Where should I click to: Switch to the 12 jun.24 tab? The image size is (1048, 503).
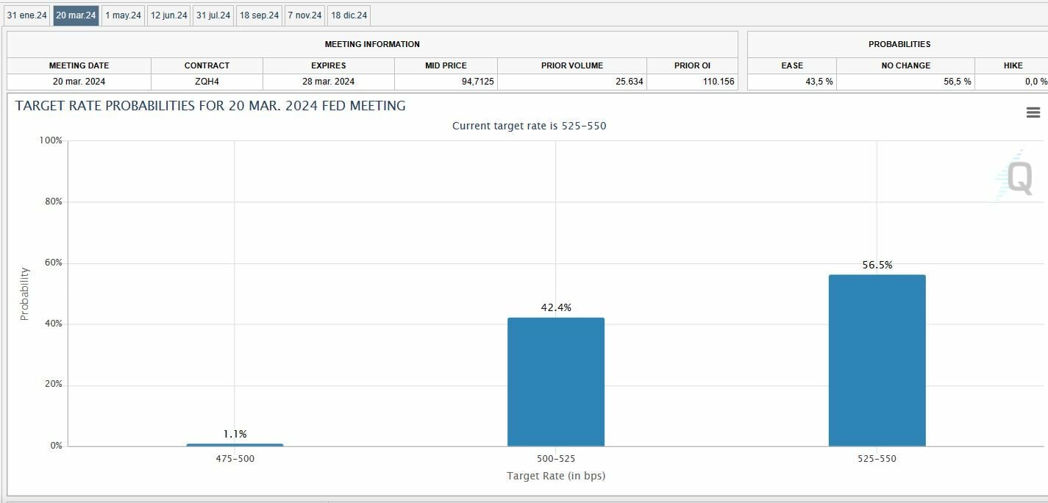click(168, 15)
